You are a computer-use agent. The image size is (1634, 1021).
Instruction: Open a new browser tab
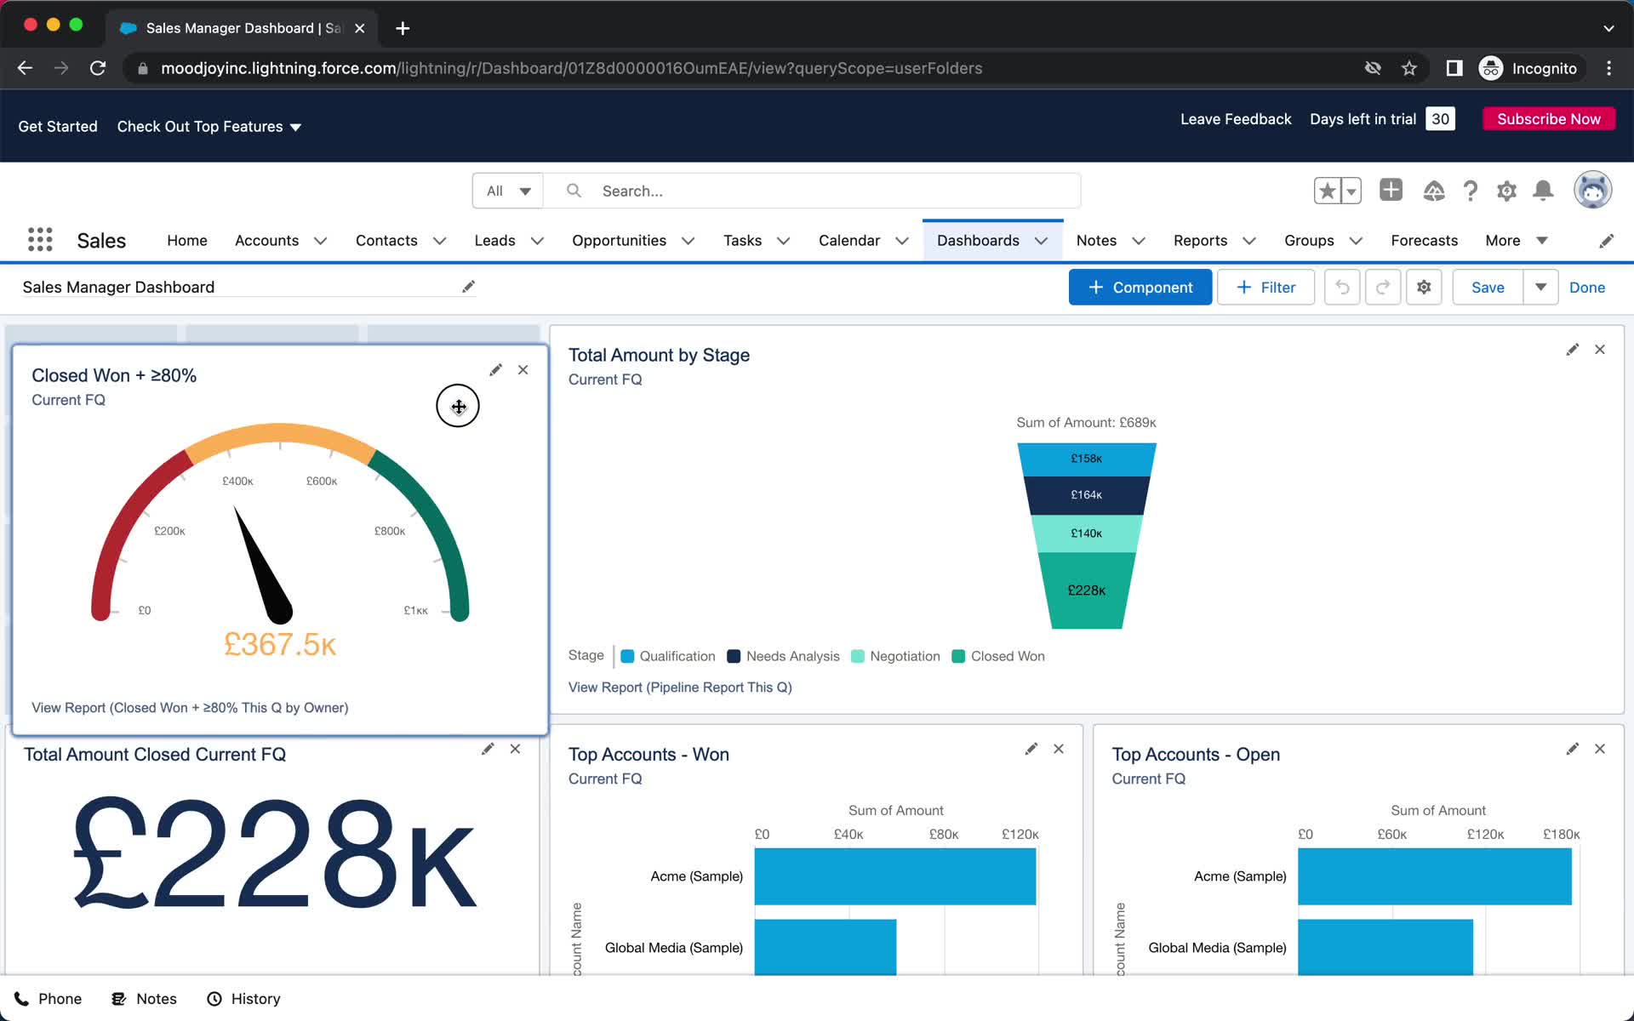pos(403,28)
